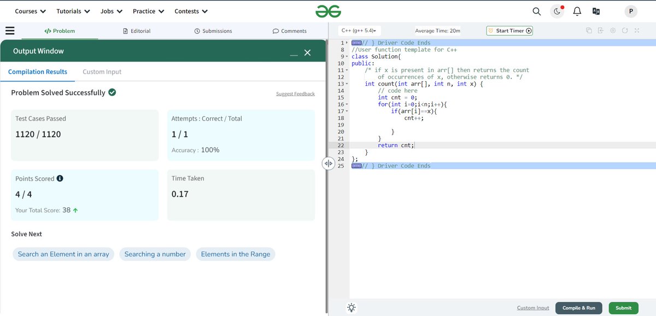Switch to the Submissions tab
Image resolution: width=656 pixels, height=316 pixels.
tap(213, 31)
